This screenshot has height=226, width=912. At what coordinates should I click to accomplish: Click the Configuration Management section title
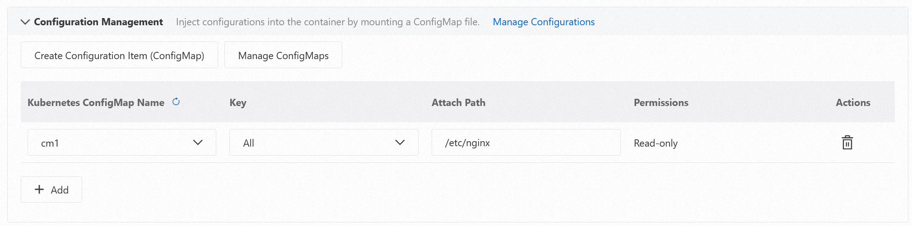pos(98,22)
